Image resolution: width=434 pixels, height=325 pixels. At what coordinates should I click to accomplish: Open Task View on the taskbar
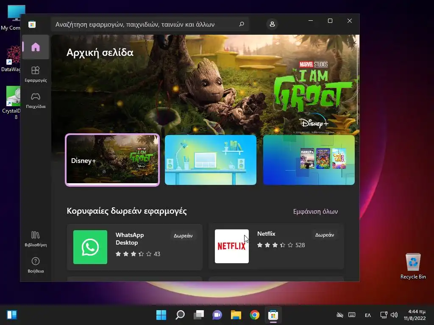pos(198,315)
